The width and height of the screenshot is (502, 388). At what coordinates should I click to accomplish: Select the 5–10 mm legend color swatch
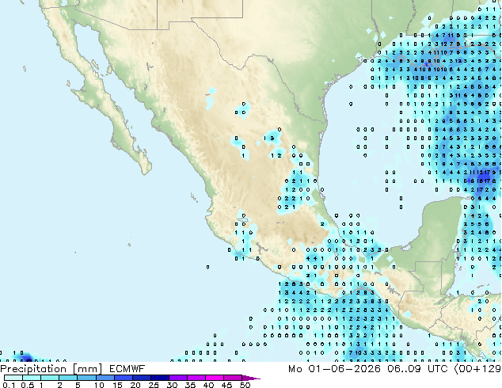tap(87, 378)
